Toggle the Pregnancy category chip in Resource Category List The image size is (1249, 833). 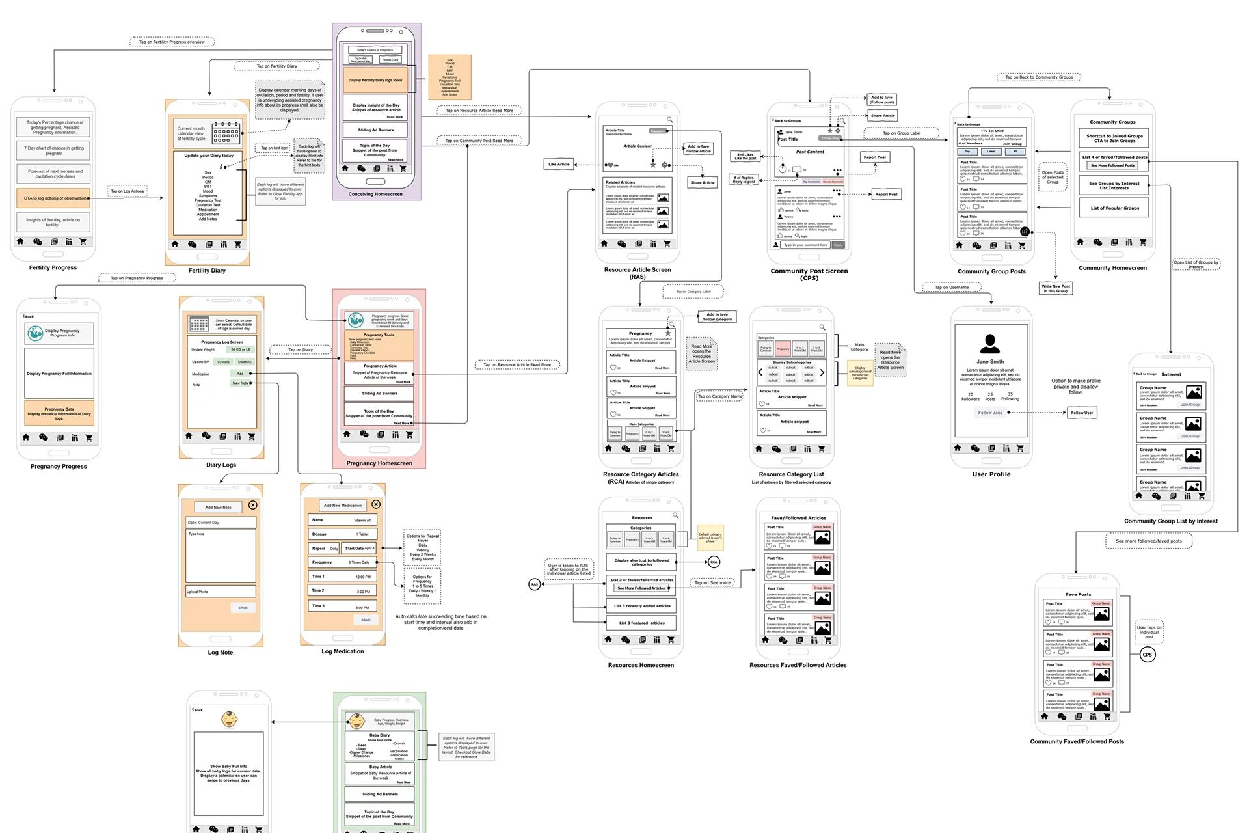pos(783,348)
